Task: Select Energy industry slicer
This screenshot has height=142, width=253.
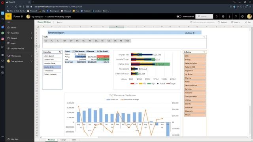Action: coord(195,60)
